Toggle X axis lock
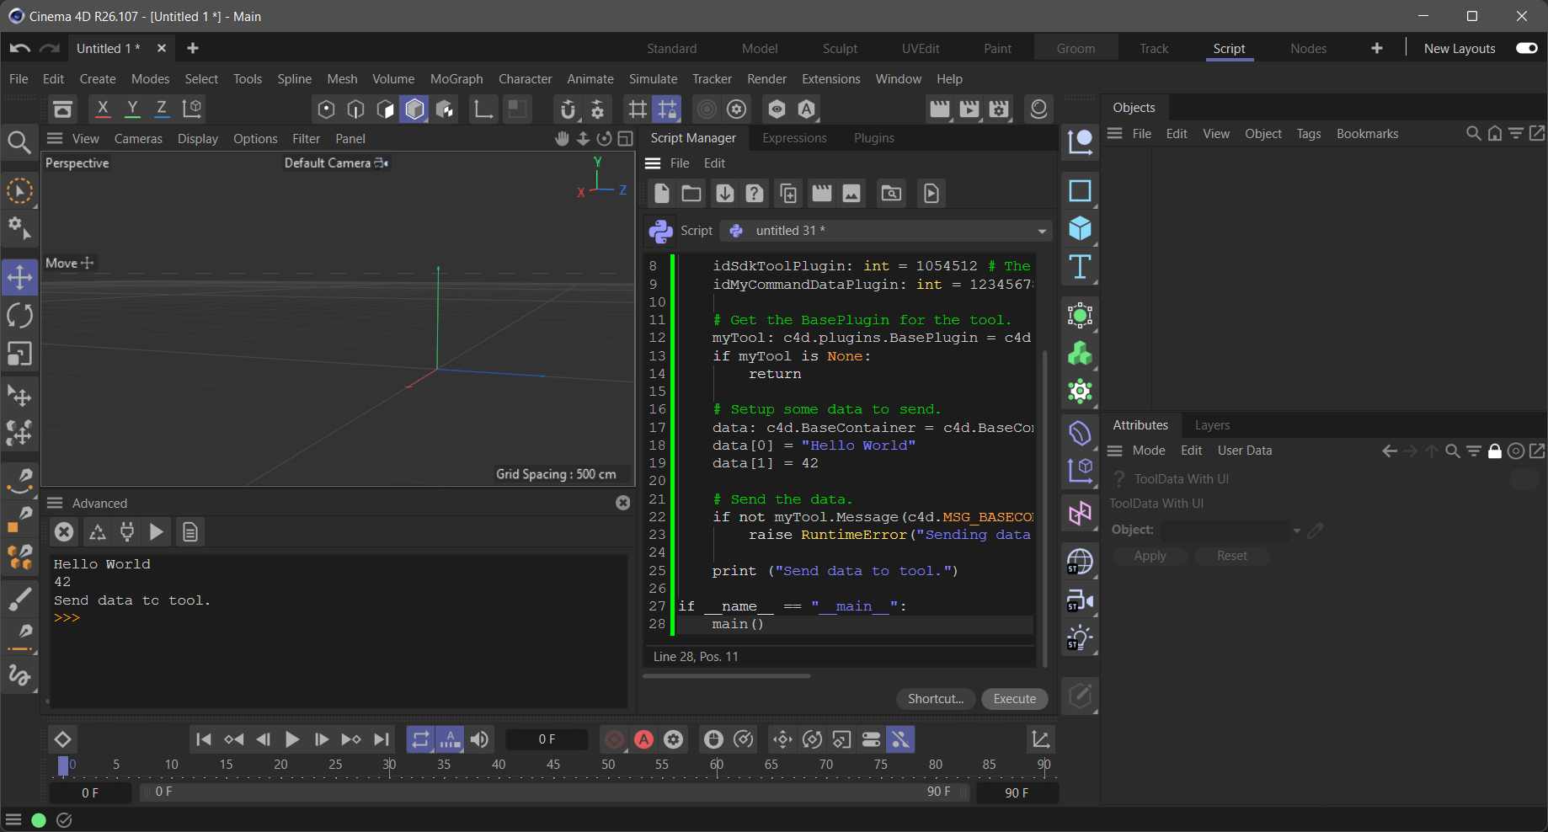 [103, 109]
